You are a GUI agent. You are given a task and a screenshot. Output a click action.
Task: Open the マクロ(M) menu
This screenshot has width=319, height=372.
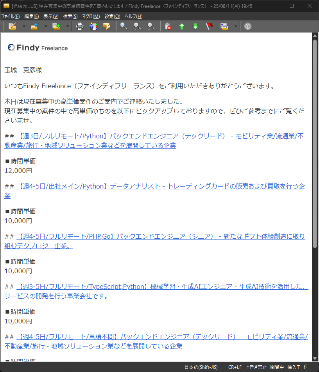[x=91, y=16]
